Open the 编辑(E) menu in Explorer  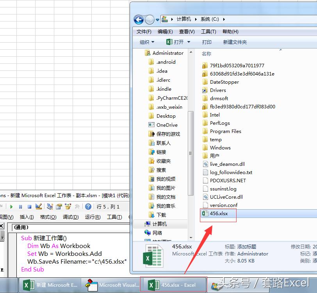coord(165,32)
